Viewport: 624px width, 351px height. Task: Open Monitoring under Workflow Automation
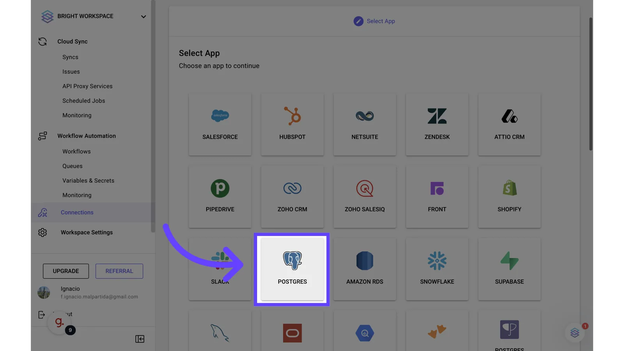pos(77,195)
